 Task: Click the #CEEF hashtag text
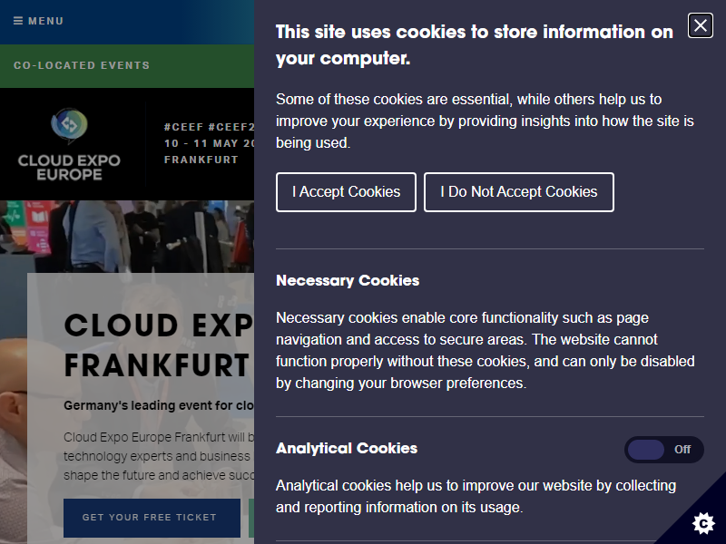(183, 127)
